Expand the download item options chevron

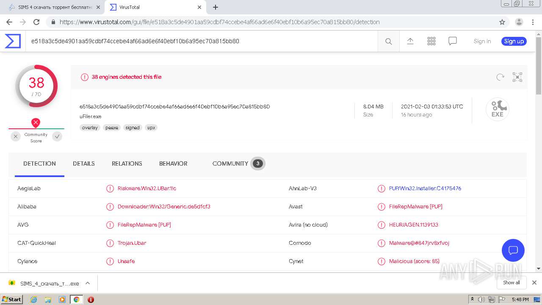click(x=88, y=283)
